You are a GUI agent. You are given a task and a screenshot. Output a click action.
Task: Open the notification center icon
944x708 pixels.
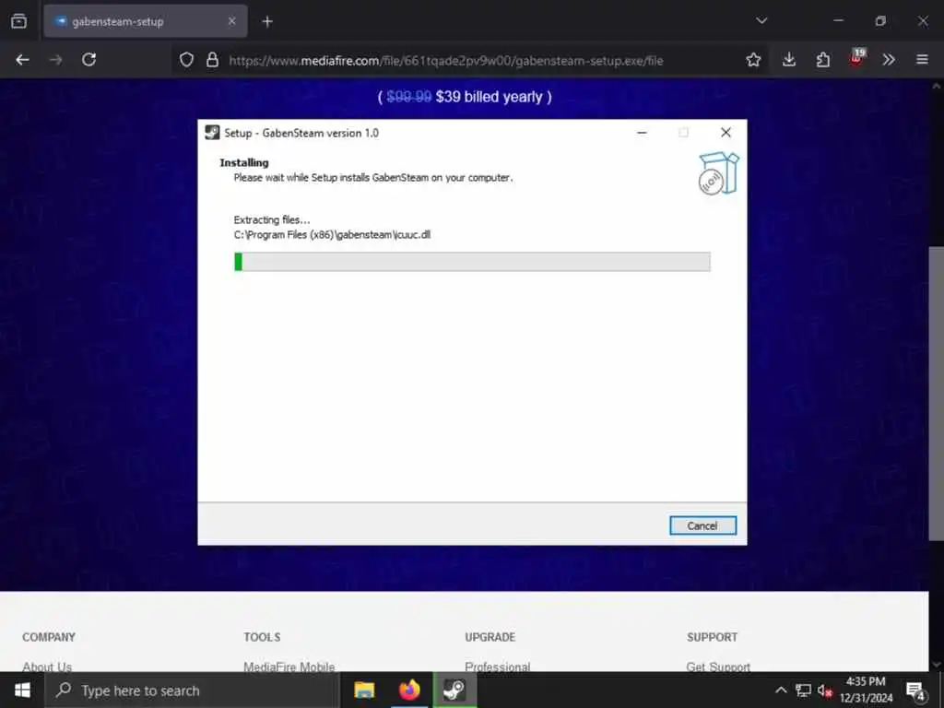click(x=916, y=690)
